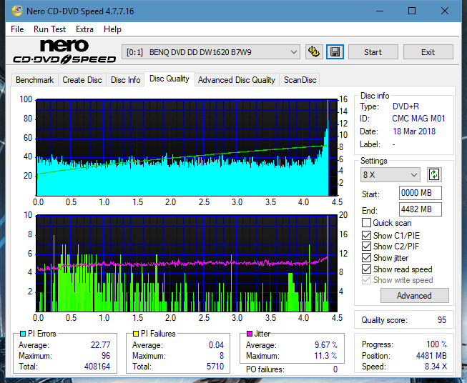Switch to the Disc Info tab
Screen dimensions: 467x383
click(x=125, y=80)
